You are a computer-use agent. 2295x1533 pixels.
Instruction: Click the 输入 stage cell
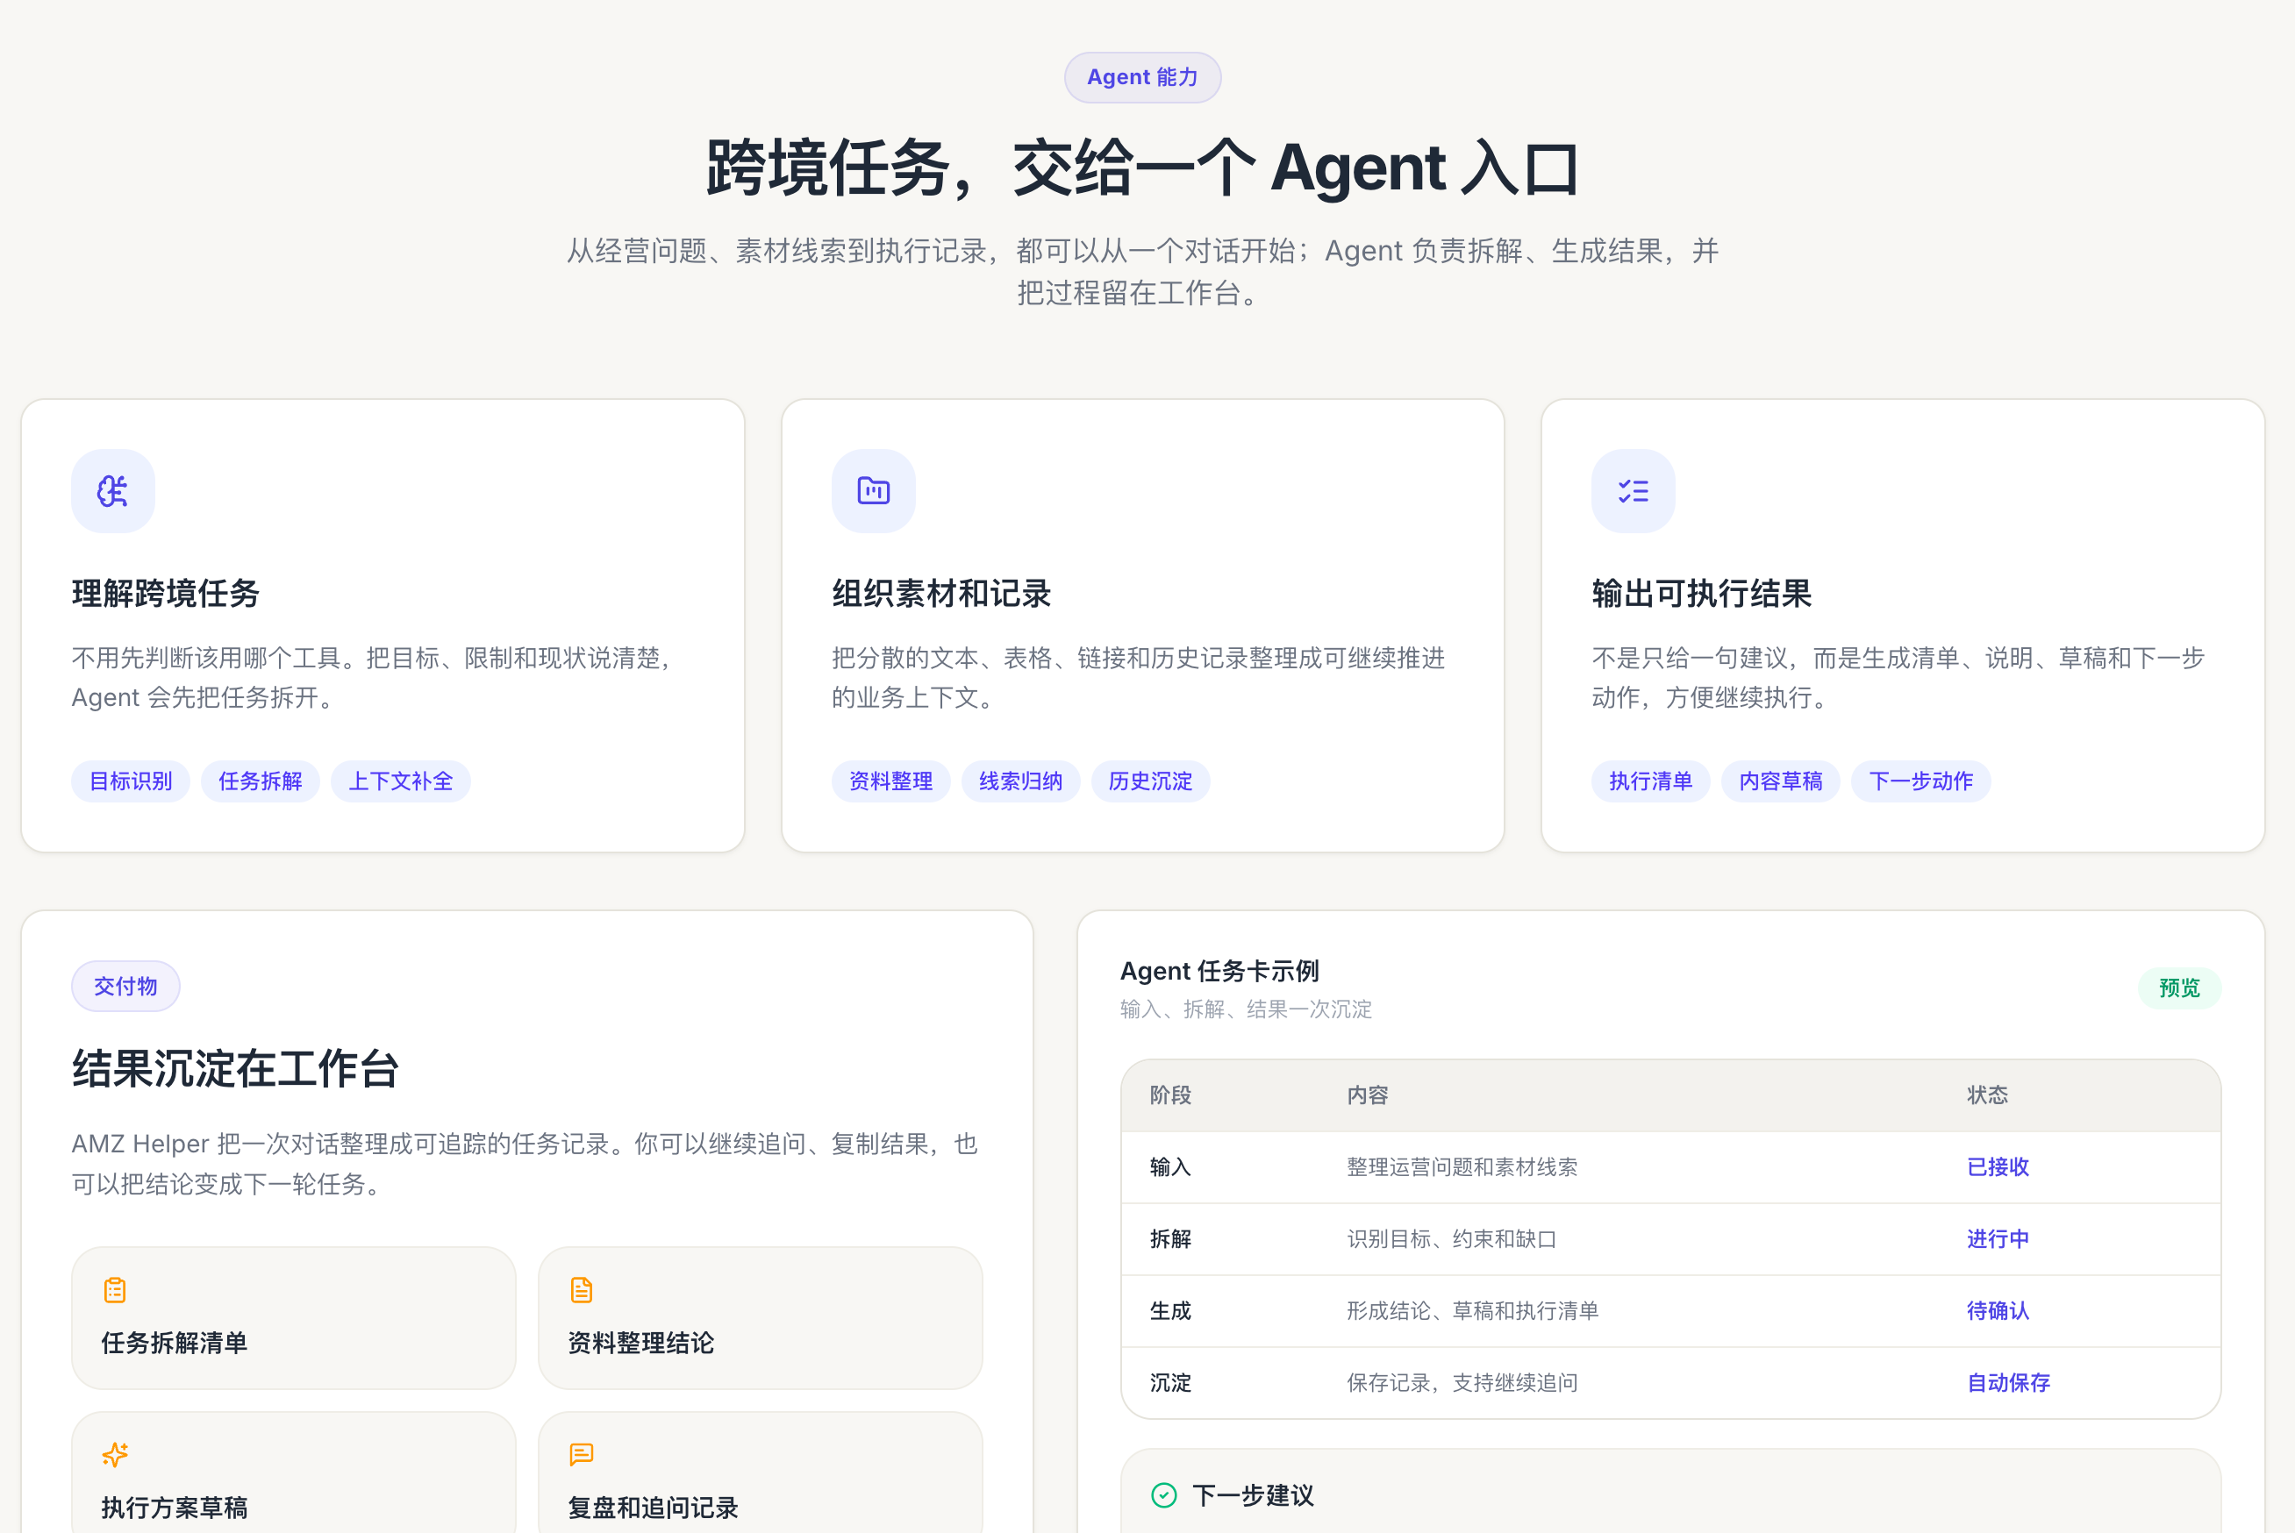click(x=1170, y=1166)
